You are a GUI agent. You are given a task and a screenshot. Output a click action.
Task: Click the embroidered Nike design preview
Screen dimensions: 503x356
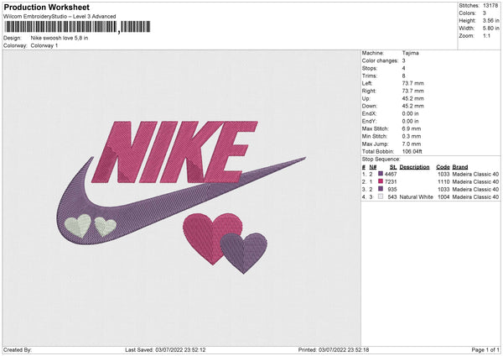click(181, 197)
